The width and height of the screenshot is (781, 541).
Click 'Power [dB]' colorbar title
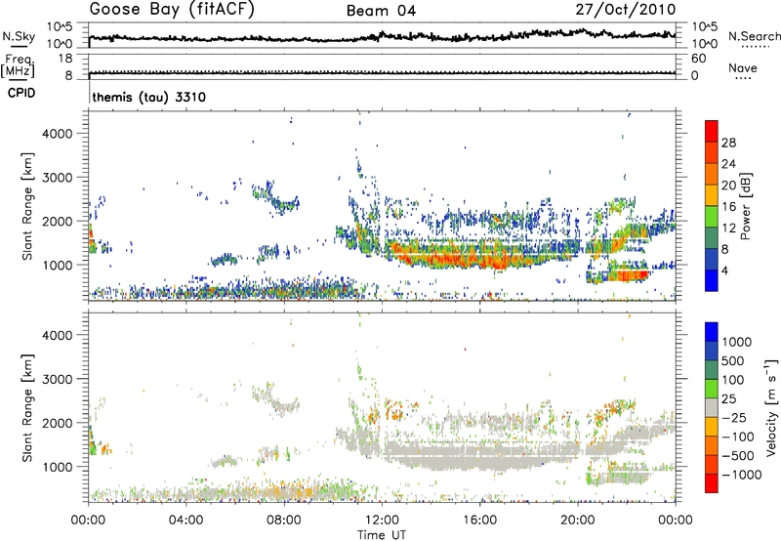[746, 206]
